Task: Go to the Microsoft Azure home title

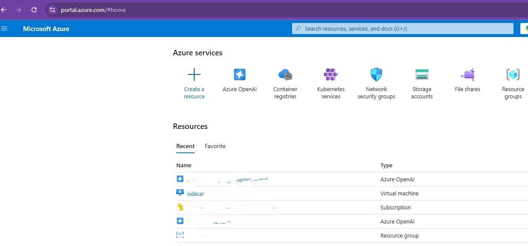Action: coord(46,29)
